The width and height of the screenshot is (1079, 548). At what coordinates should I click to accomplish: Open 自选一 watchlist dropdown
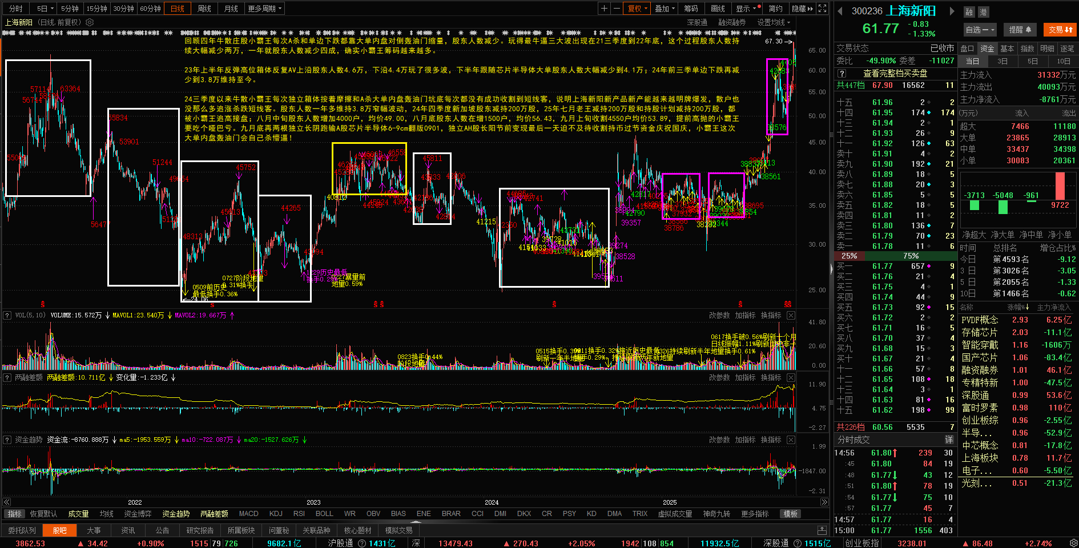click(x=980, y=30)
